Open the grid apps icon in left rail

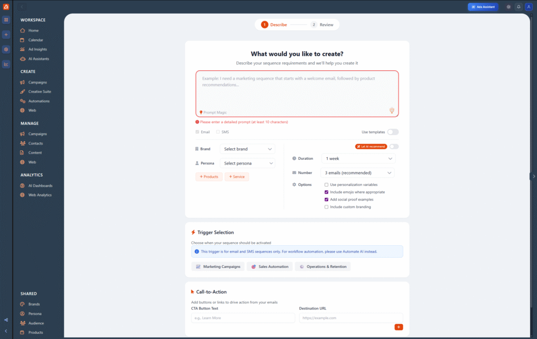[x=6, y=20]
